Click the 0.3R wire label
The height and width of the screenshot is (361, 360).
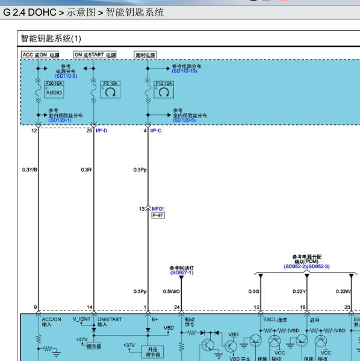86,170
